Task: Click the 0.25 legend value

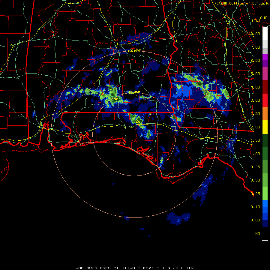Action: pos(255,194)
